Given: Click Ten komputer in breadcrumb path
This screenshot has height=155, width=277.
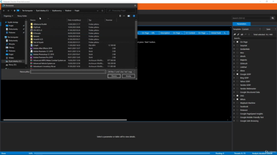Looking at the screenshot, I should 27,11.
